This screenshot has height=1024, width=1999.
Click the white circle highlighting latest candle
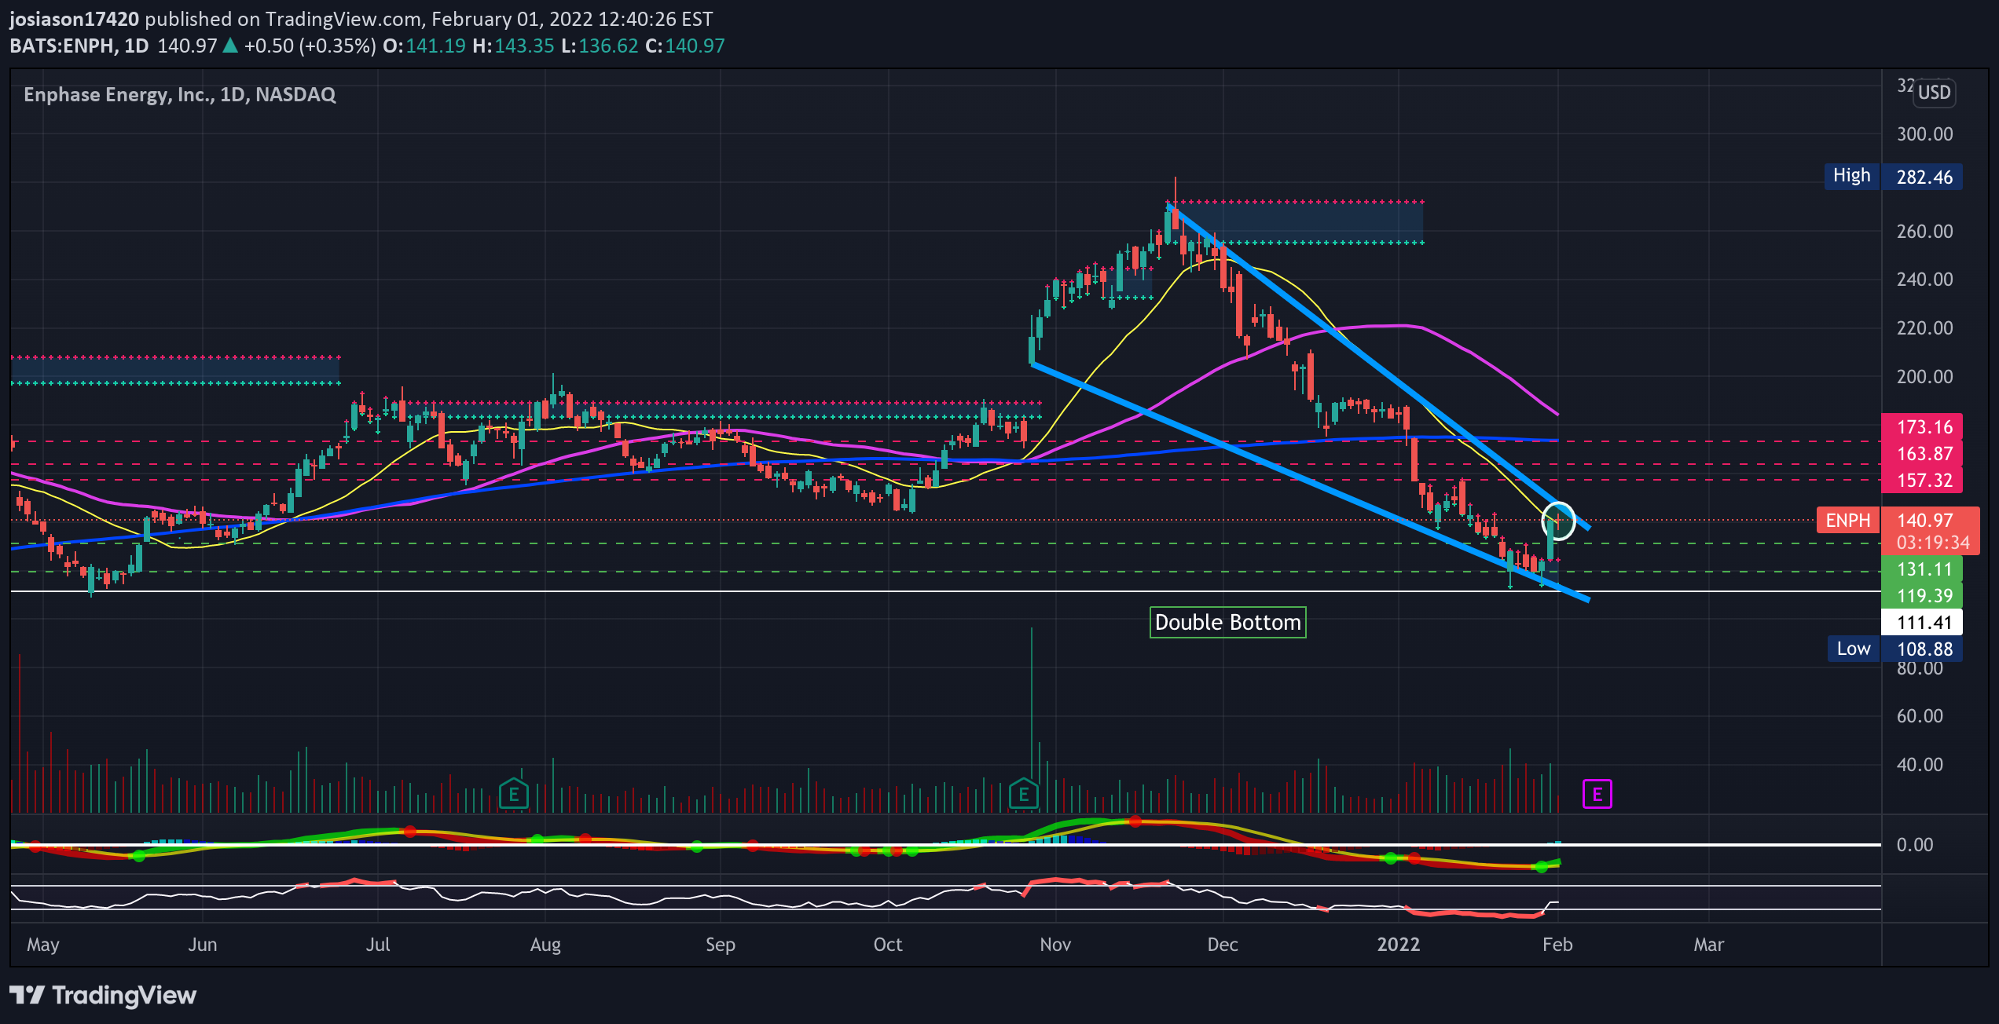tap(1558, 521)
